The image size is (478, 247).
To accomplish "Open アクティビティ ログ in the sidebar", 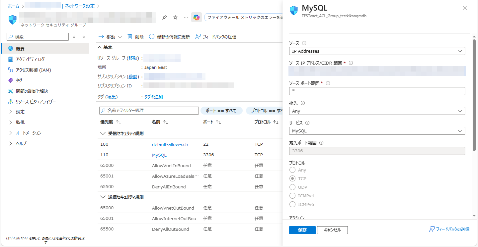I will [30, 59].
